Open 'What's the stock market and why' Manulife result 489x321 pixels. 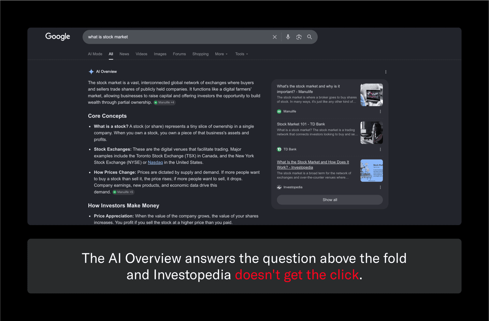(308, 89)
